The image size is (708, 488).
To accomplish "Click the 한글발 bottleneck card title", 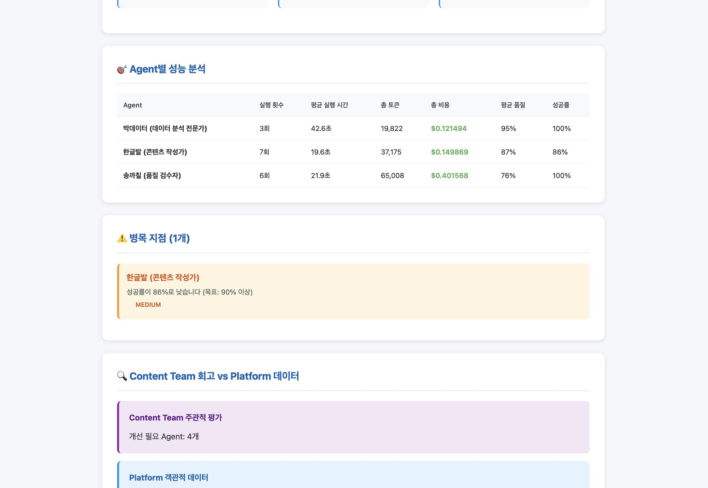I will [163, 277].
